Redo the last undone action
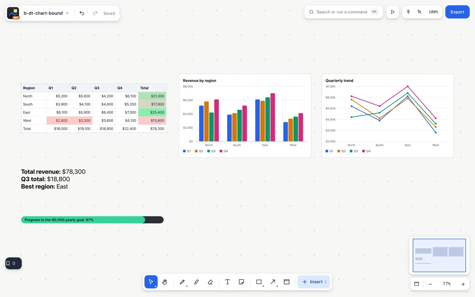Screen dimensions: 475x297 (95, 13)
